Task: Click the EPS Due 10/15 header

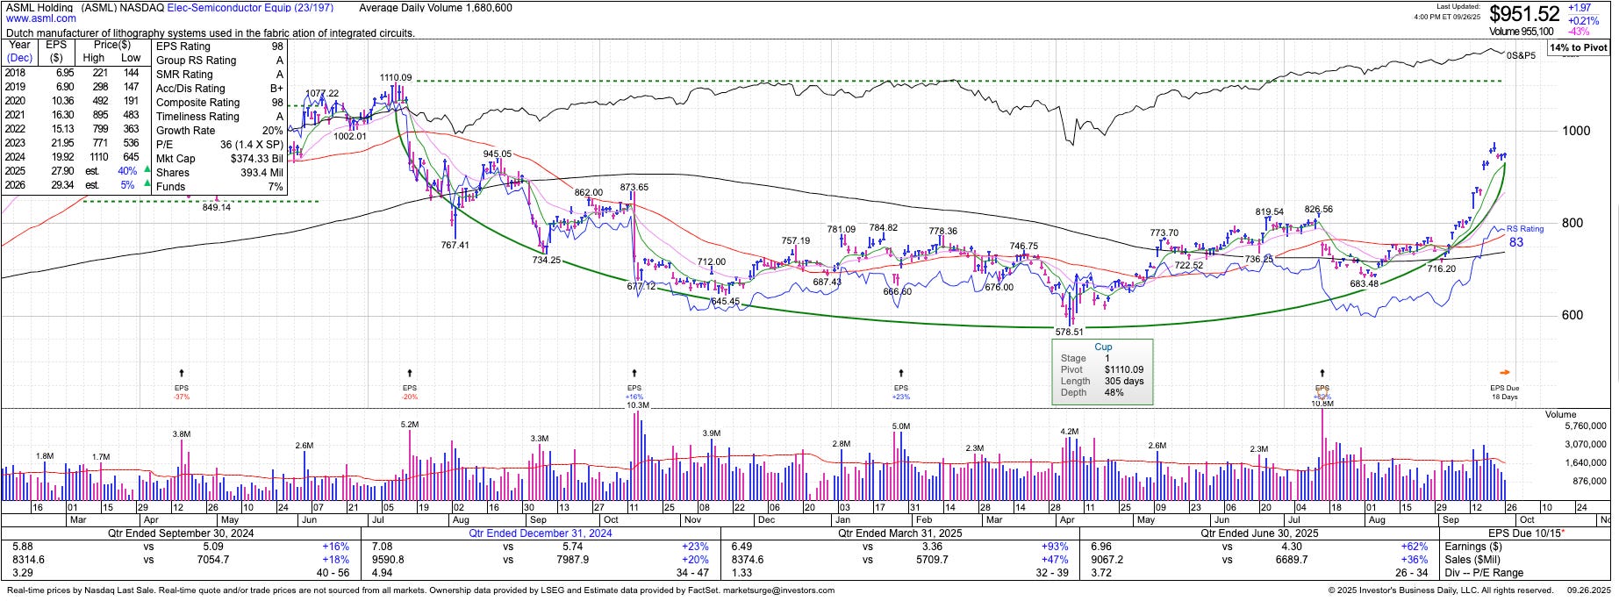Action: 1526,533
